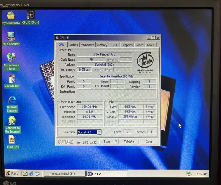Click the empty Instructions field
The image size is (221, 185).
(117, 93)
